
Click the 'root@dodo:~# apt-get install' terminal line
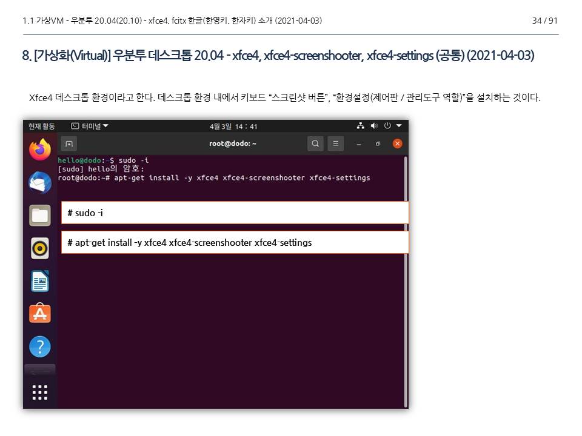click(214, 177)
